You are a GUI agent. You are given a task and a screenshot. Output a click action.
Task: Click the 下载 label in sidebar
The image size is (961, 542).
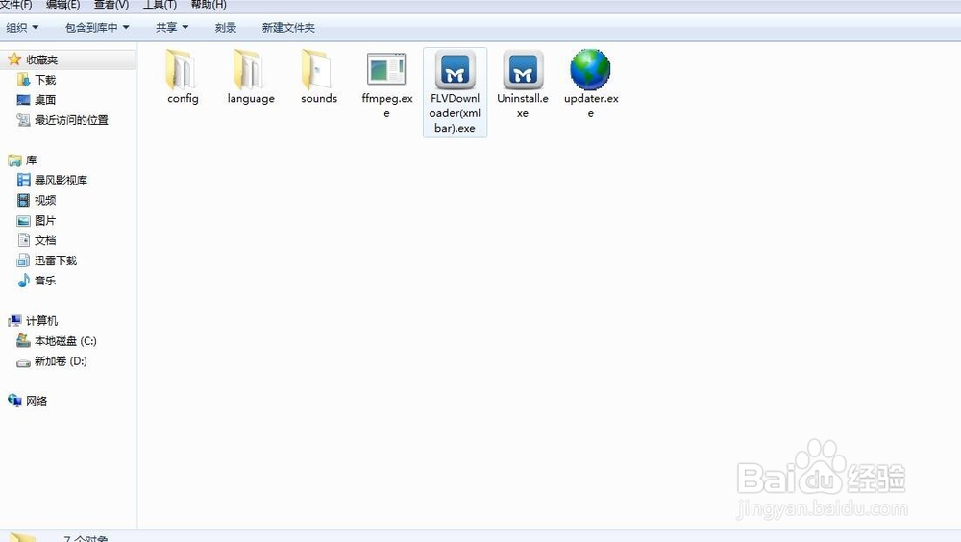(x=45, y=80)
